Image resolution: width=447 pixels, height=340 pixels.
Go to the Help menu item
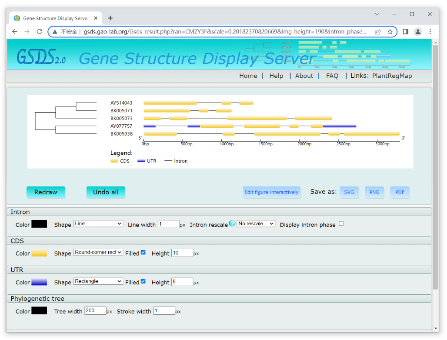point(276,76)
